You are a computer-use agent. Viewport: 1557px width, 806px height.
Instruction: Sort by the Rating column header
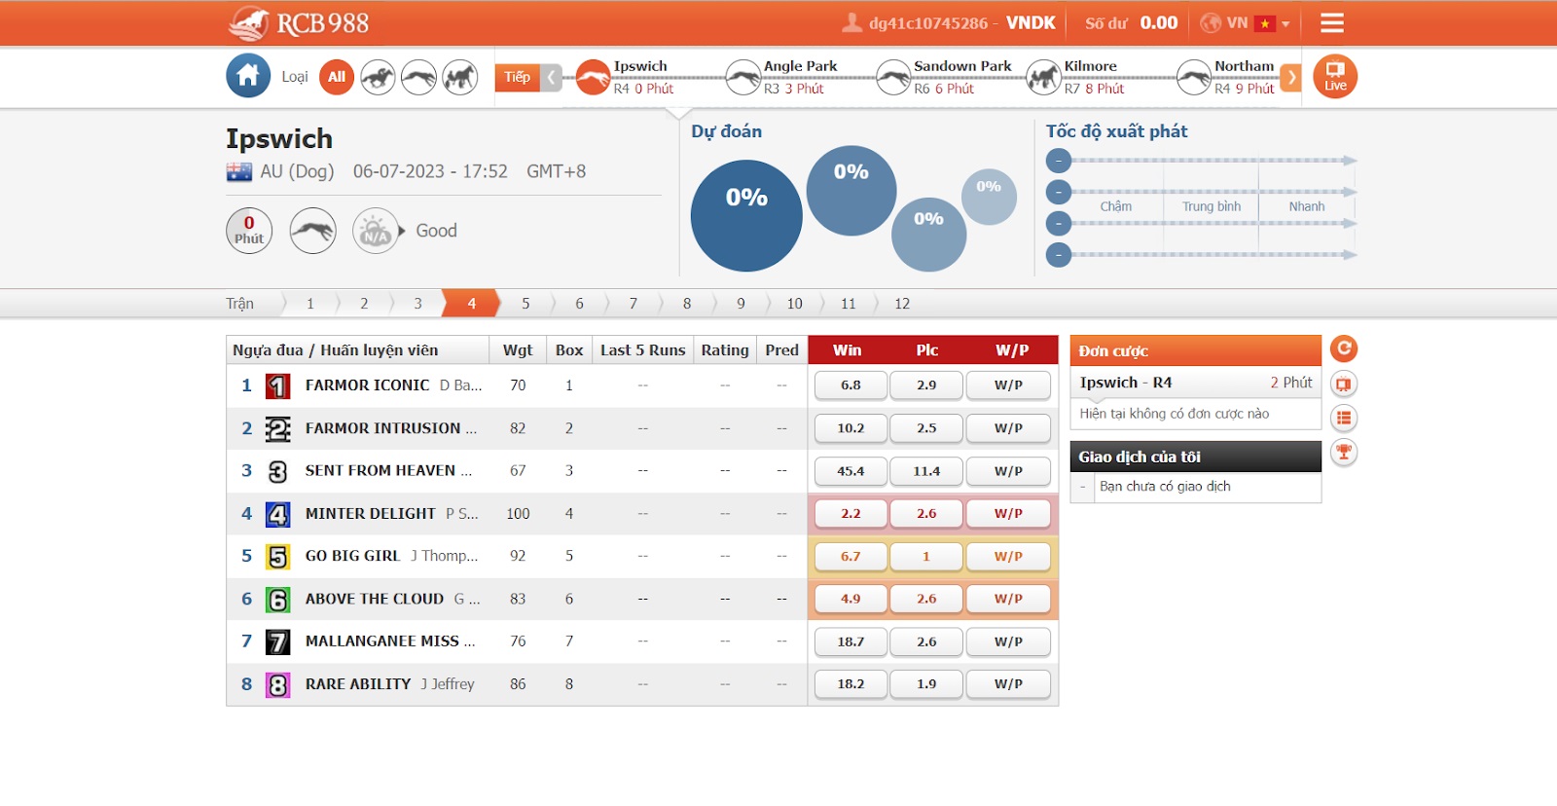[725, 350]
